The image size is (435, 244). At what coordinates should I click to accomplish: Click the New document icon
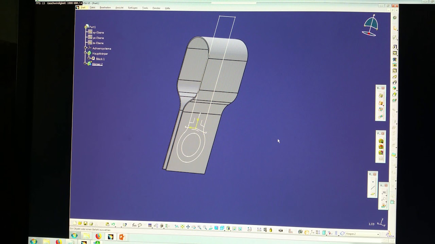coord(74,223)
